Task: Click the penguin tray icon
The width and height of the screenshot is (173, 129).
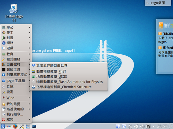Action: click(148, 126)
